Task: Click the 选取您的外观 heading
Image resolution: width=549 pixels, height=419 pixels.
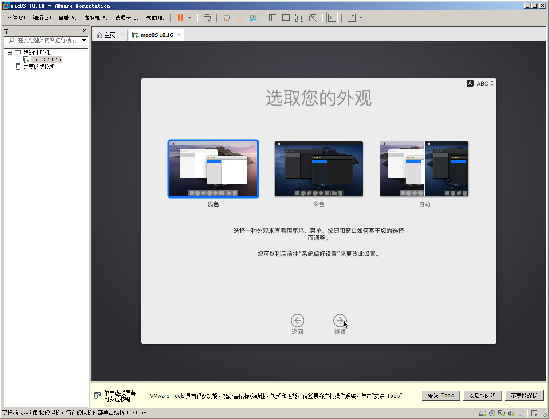Action: 318,98
